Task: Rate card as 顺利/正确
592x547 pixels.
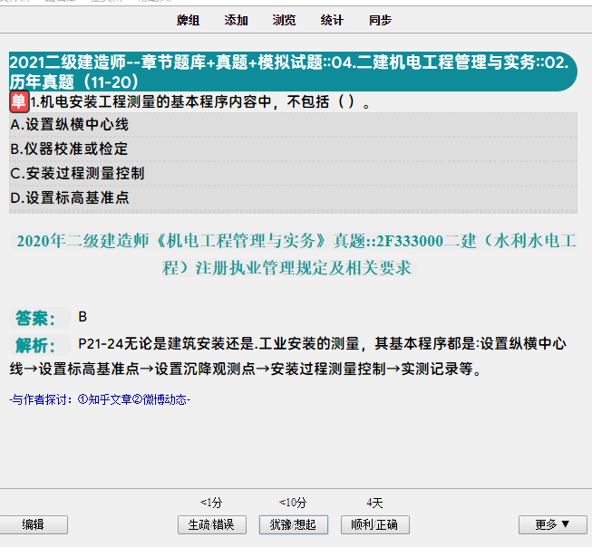Action: [x=375, y=524]
